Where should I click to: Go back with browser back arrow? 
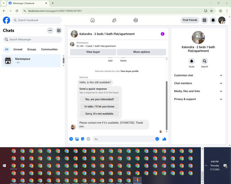click(4, 11)
